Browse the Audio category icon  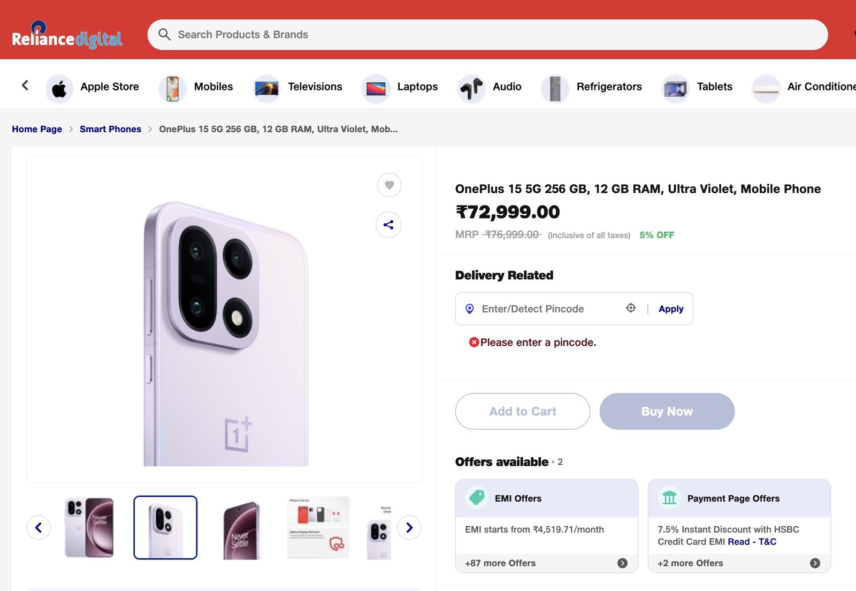tap(471, 88)
